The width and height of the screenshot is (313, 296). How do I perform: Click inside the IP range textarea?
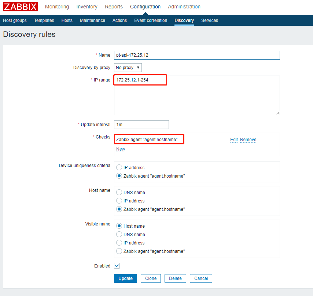(197, 95)
